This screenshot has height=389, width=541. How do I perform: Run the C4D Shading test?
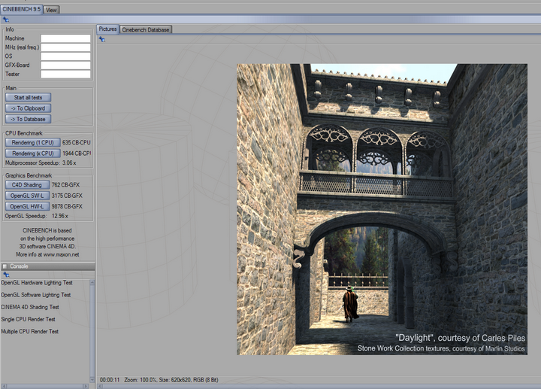pyautogui.click(x=27, y=185)
